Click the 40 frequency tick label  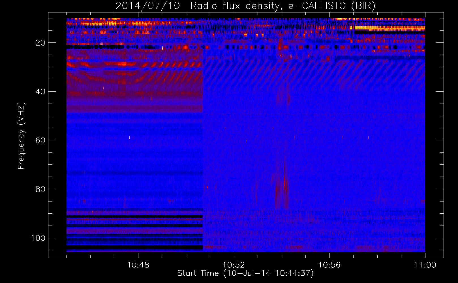tap(40, 91)
